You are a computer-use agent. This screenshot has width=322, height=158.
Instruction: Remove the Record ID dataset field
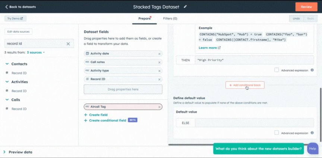coord(159,79)
